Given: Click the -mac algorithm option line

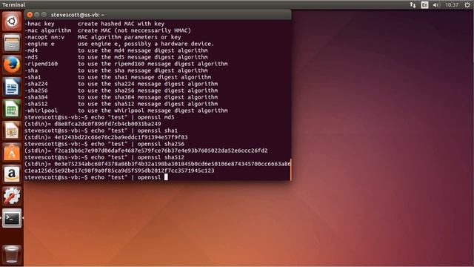Looking at the screenshot, I should click(107, 30).
